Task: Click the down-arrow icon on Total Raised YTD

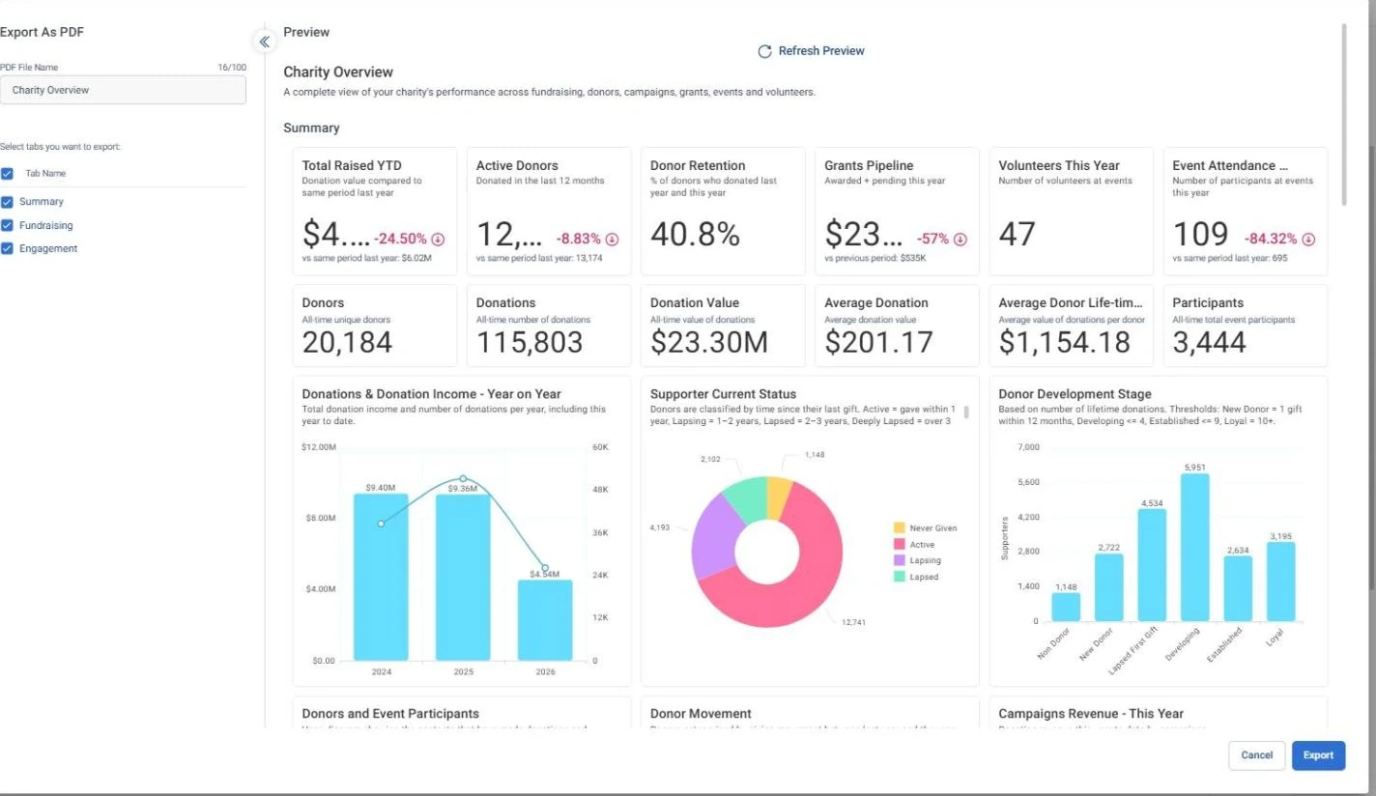Action: [438, 239]
